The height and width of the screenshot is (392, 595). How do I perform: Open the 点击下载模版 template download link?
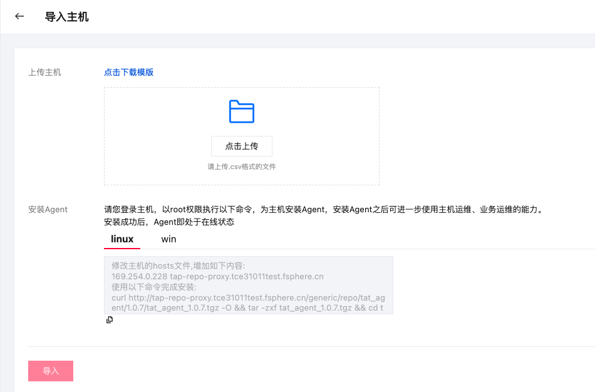pyautogui.click(x=128, y=72)
